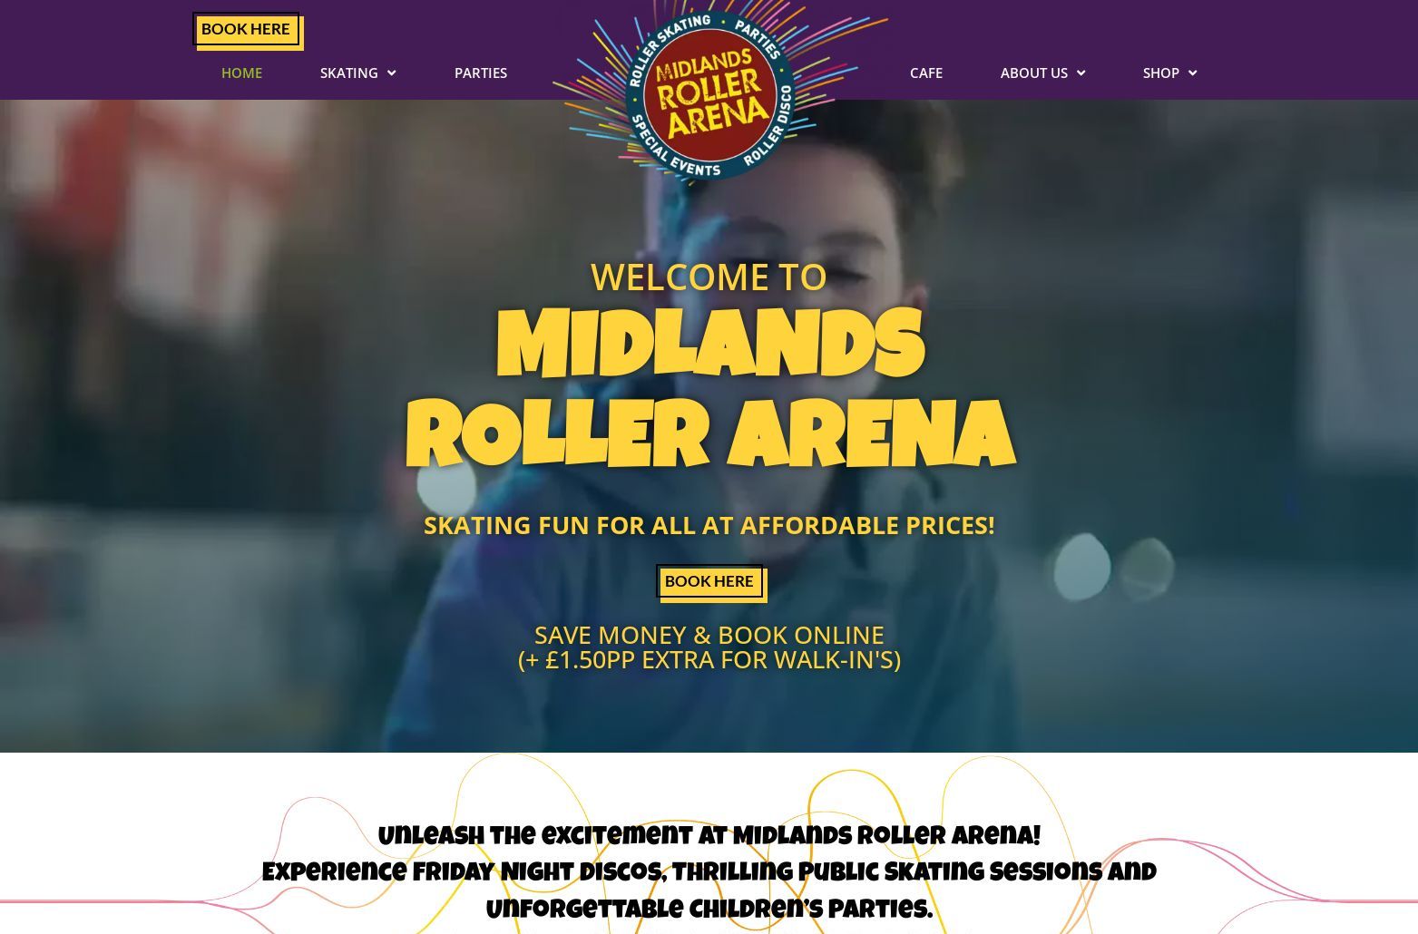Select the SKATING nav label
1418x934 pixels.
click(x=348, y=73)
